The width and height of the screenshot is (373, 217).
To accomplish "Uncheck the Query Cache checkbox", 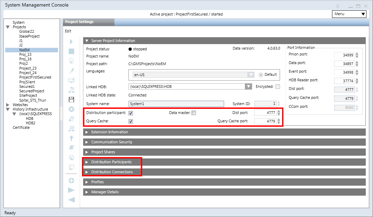I will pyautogui.click(x=131, y=121).
